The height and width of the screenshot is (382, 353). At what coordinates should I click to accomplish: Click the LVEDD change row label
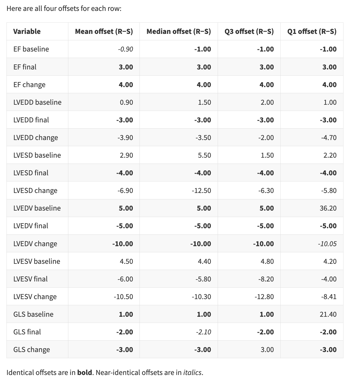pos(36,138)
